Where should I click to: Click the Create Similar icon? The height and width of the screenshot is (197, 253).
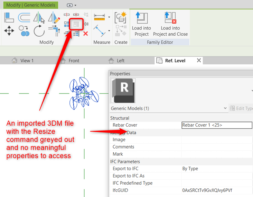click(121, 18)
